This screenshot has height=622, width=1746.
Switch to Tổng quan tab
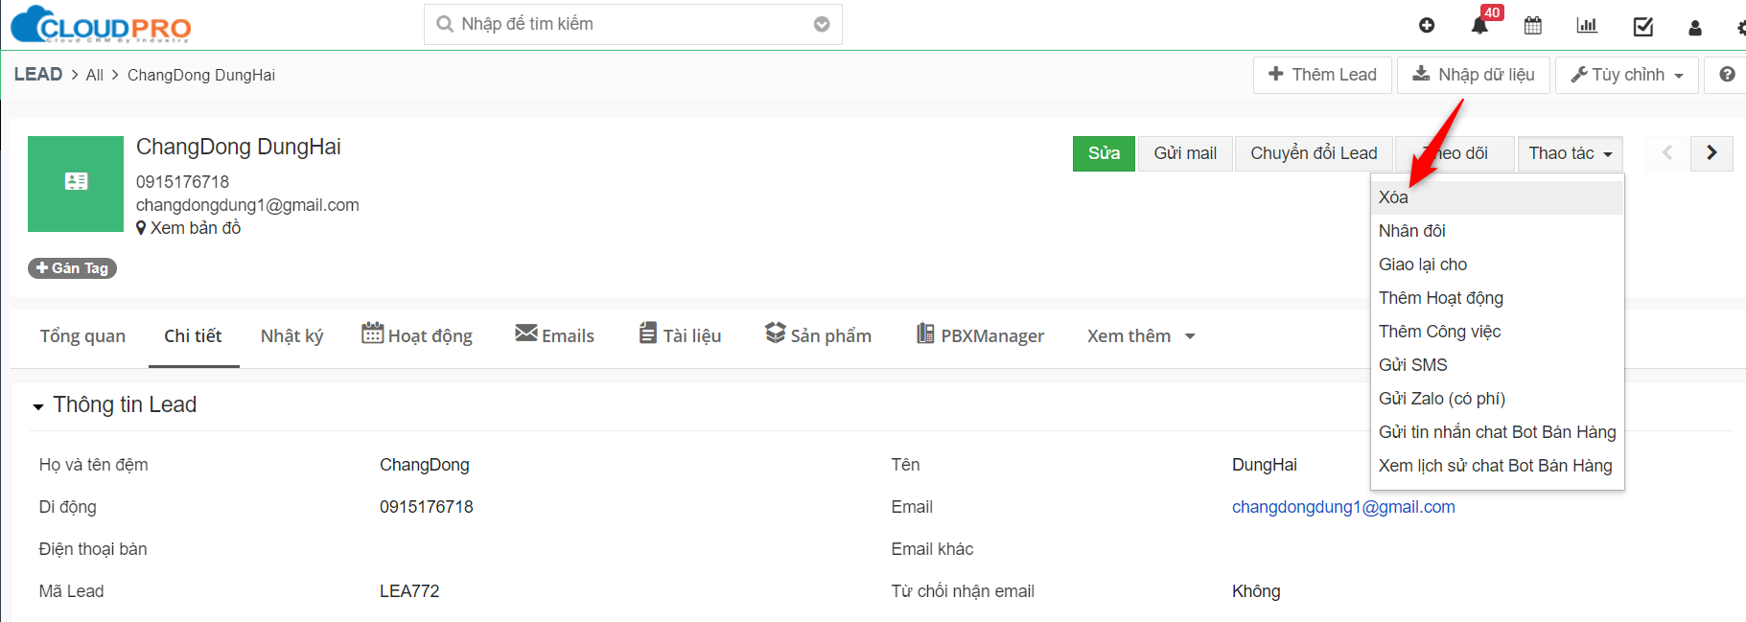point(82,336)
